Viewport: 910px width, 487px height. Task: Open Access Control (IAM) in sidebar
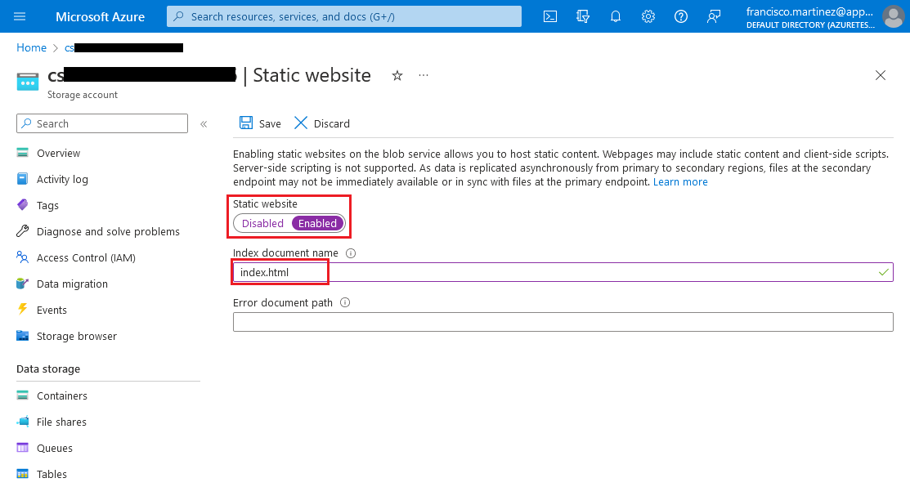click(x=86, y=257)
